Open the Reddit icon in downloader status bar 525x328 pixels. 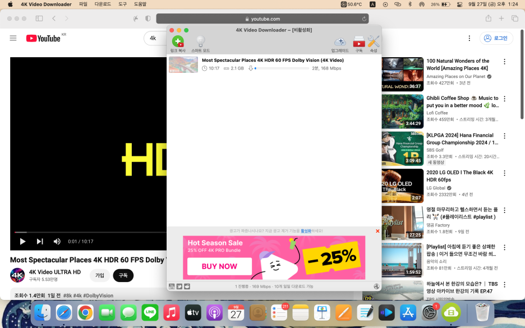pos(187,286)
